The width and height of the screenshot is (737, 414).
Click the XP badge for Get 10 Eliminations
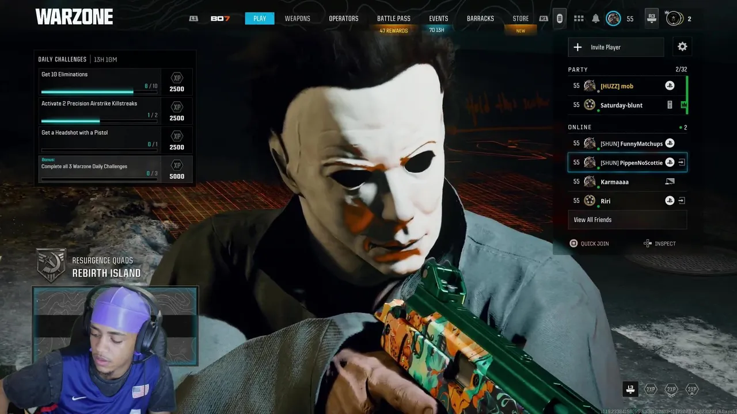(x=177, y=78)
